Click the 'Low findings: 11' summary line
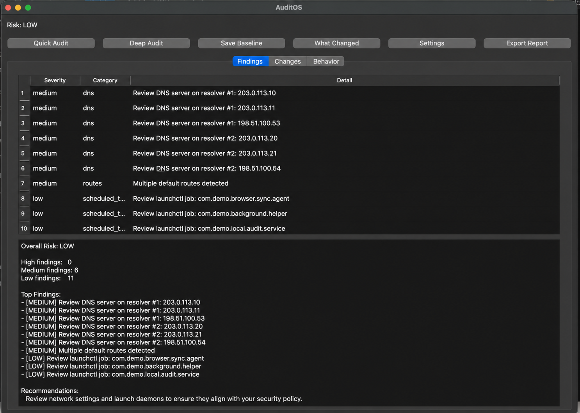 [47, 278]
